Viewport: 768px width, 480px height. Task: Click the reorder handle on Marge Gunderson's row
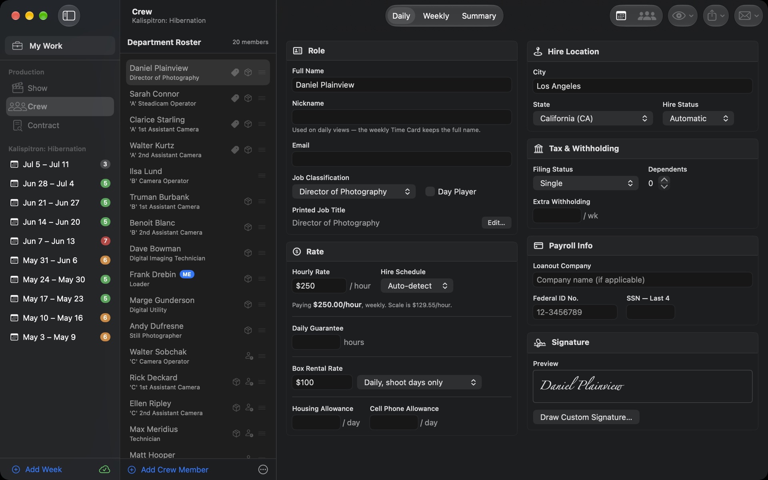click(x=262, y=304)
